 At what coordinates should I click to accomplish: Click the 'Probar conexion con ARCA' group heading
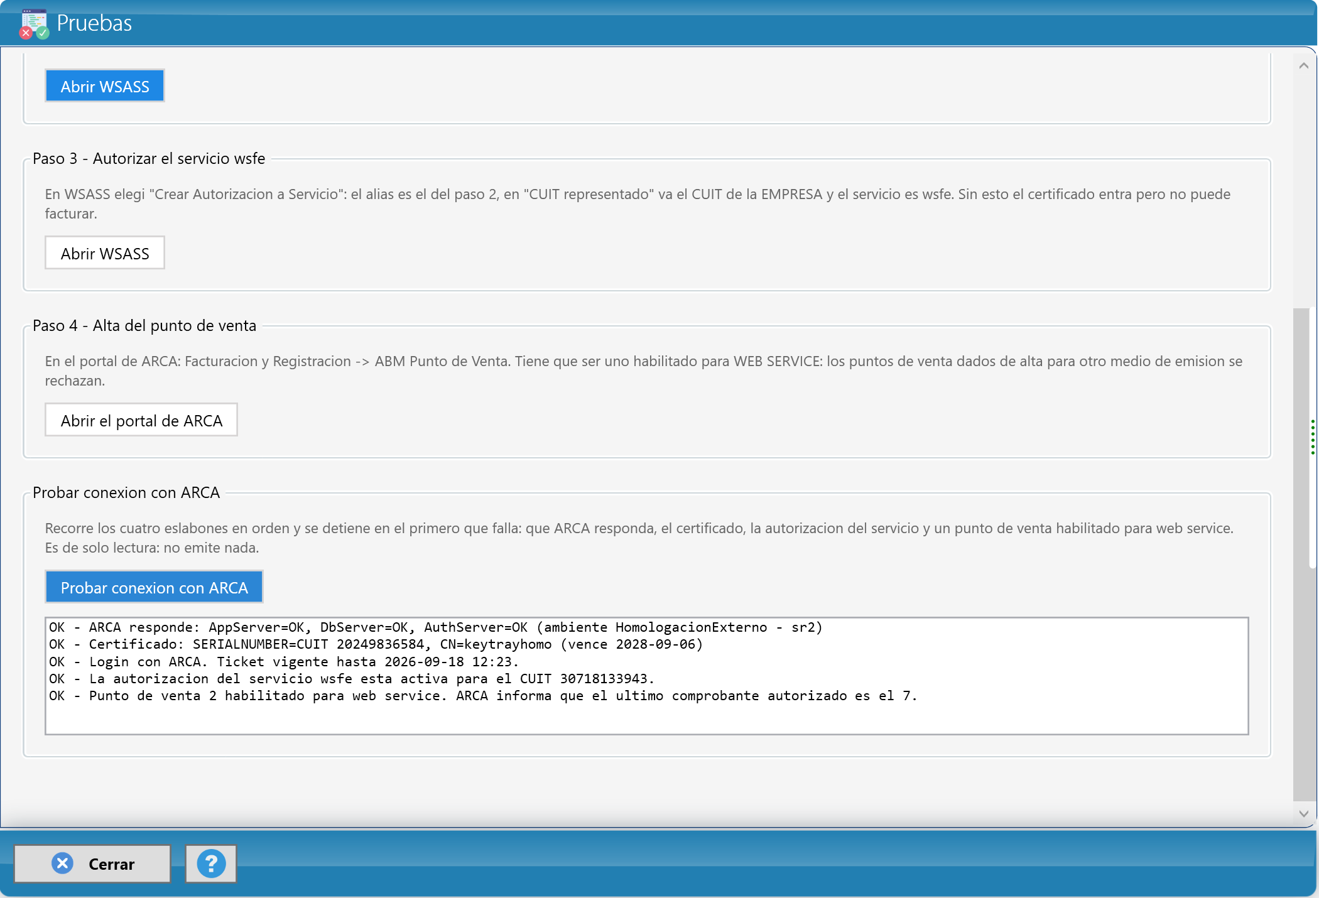(126, 492)
